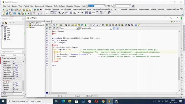Toggle the ParentShowHint checkbox
This screenshot has height=104, width=185.
click(x=14, y=76)
